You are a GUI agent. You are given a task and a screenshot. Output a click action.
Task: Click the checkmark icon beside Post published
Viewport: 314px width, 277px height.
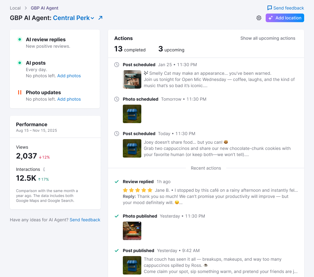tap(117, 251)
